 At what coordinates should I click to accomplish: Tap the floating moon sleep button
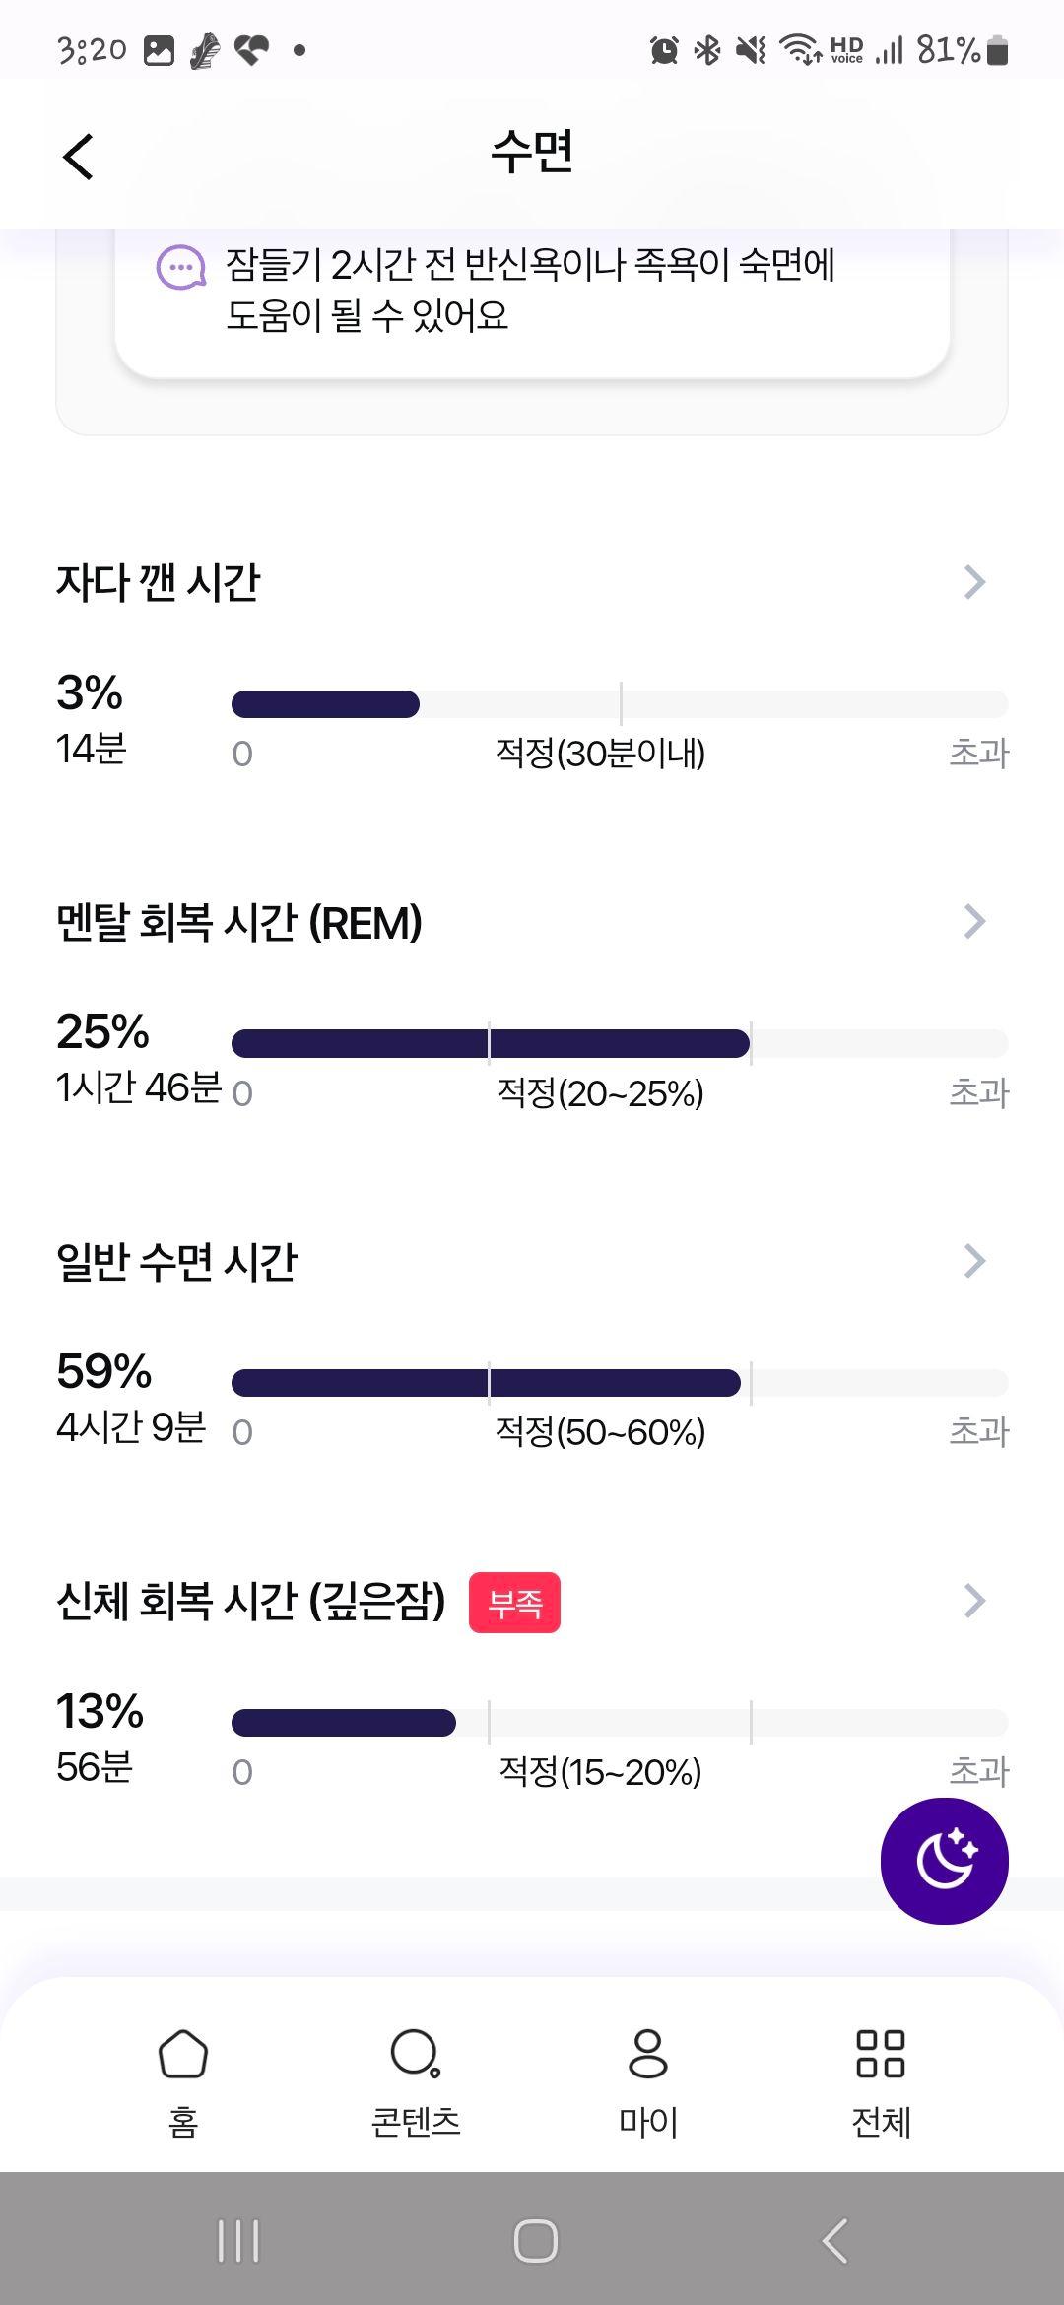[x=944, y=1861]
